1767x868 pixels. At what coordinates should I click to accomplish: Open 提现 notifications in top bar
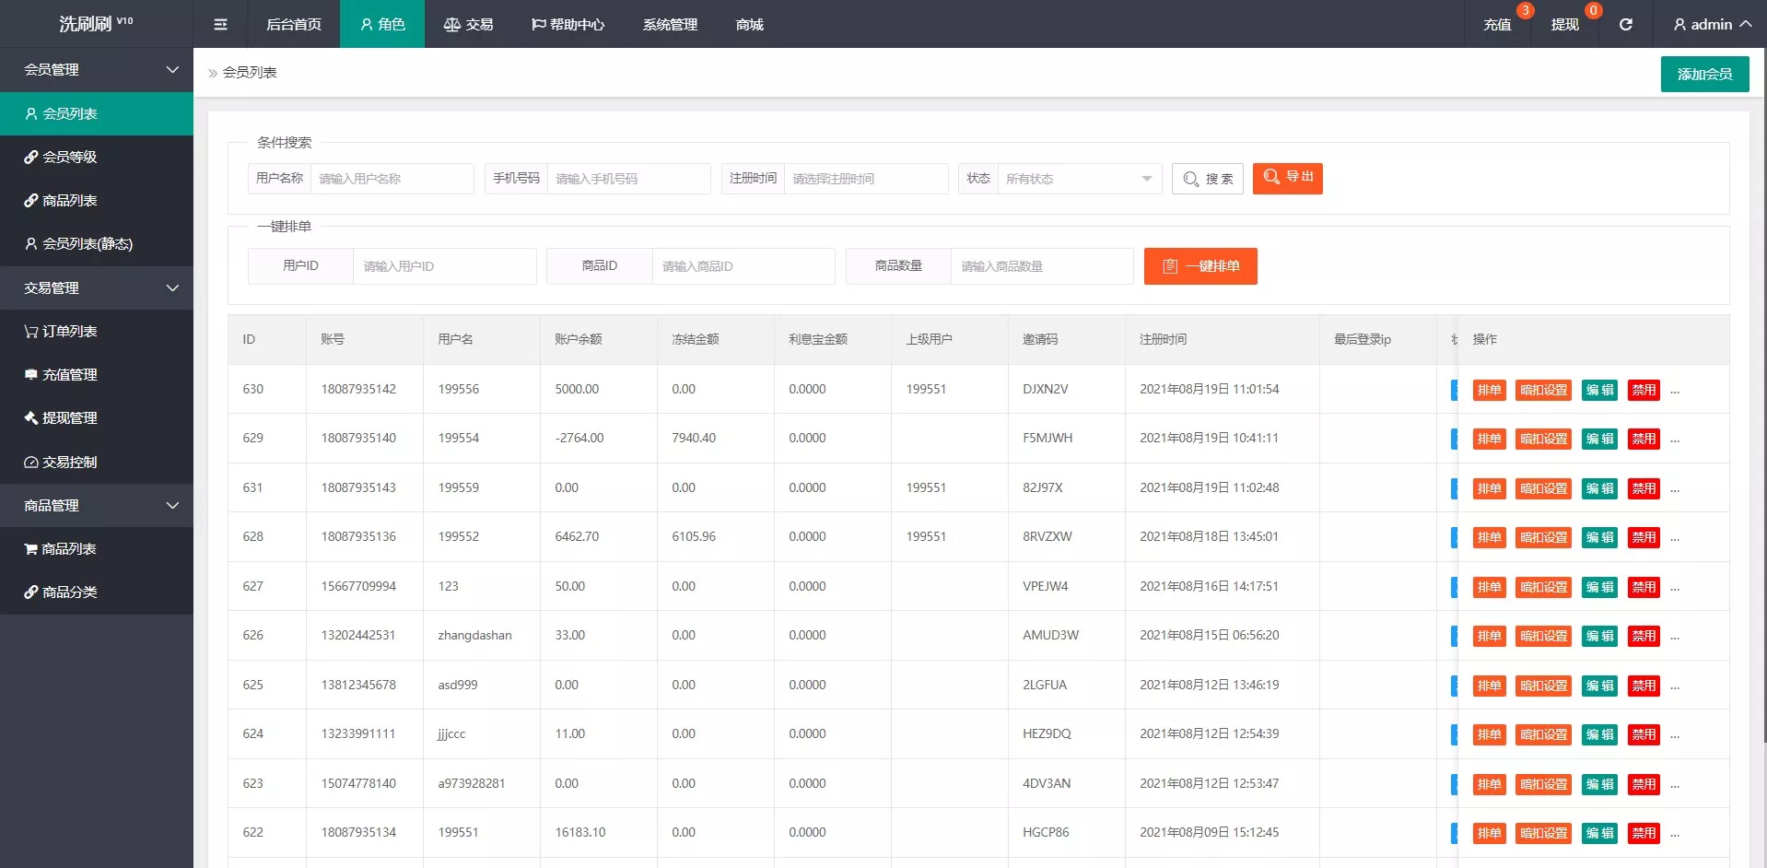(1564, 24)
